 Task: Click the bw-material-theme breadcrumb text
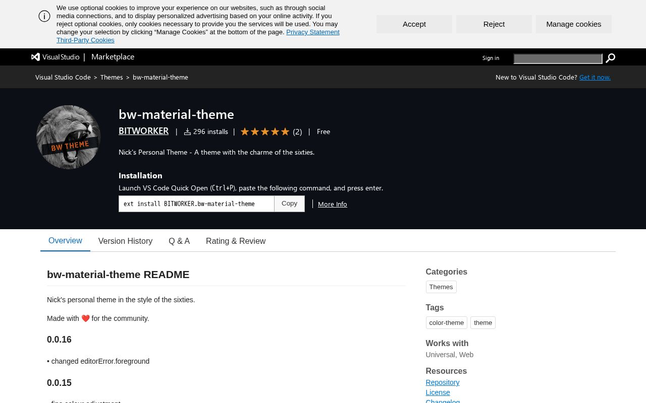click(160, 77)
